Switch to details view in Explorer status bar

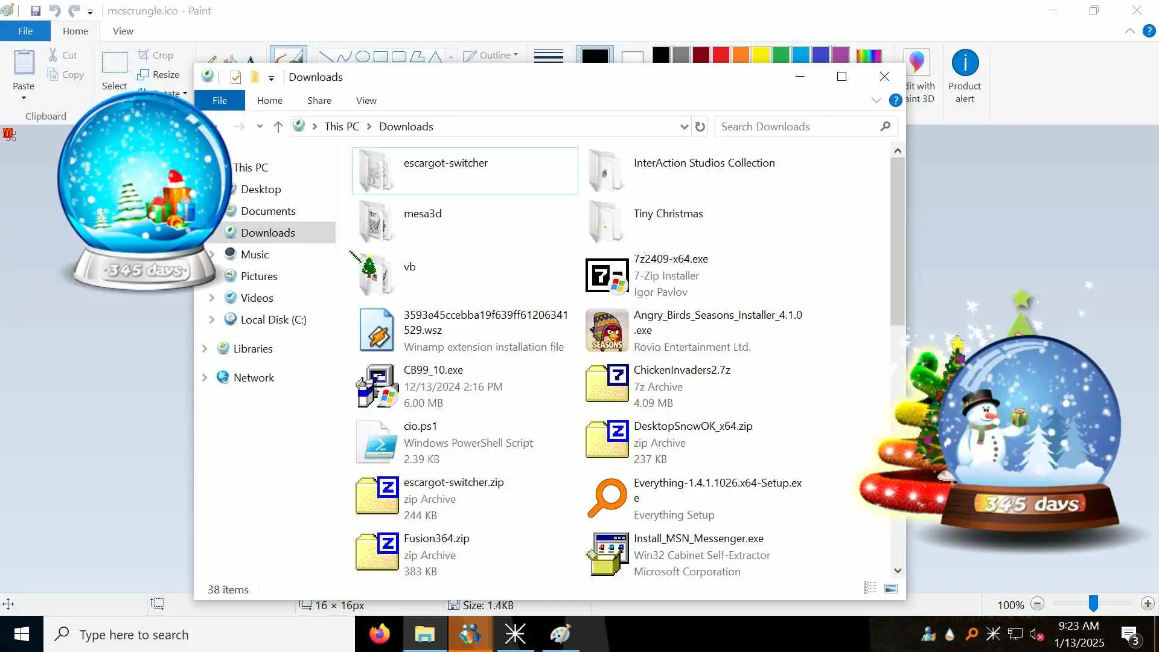coord(870,589)
